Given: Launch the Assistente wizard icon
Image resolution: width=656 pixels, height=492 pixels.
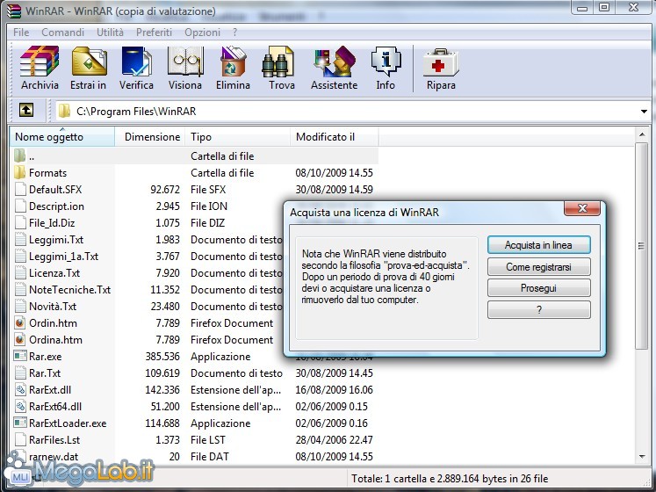Looking at the screenshot, I should tap(335, 62).
